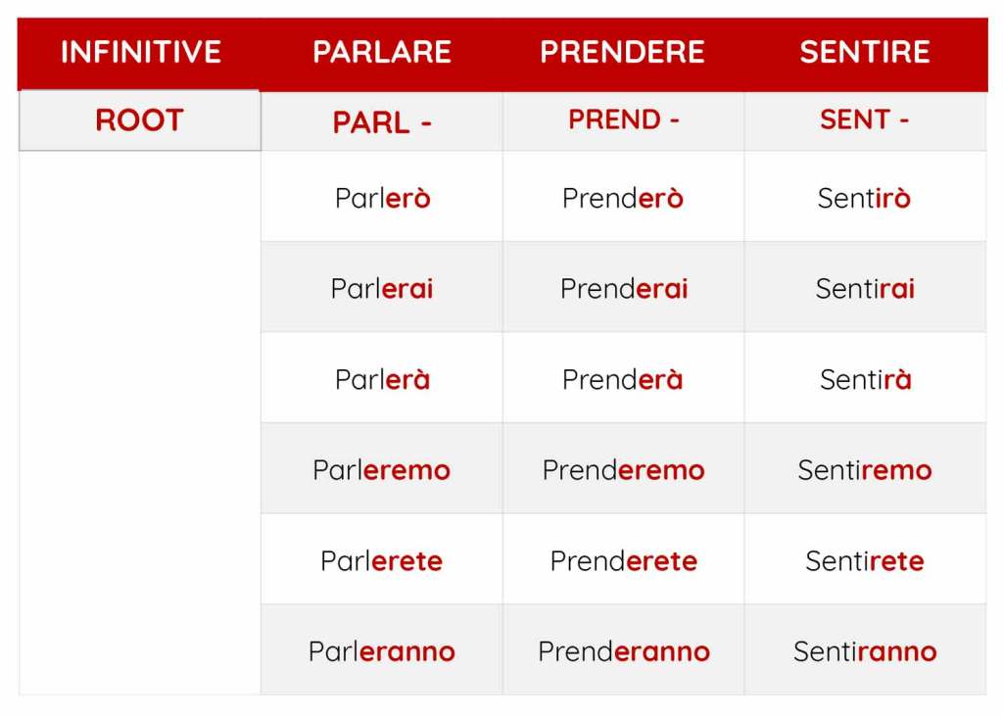
Task: Select the Prenderò cell
Action: (x=623, y=198)
